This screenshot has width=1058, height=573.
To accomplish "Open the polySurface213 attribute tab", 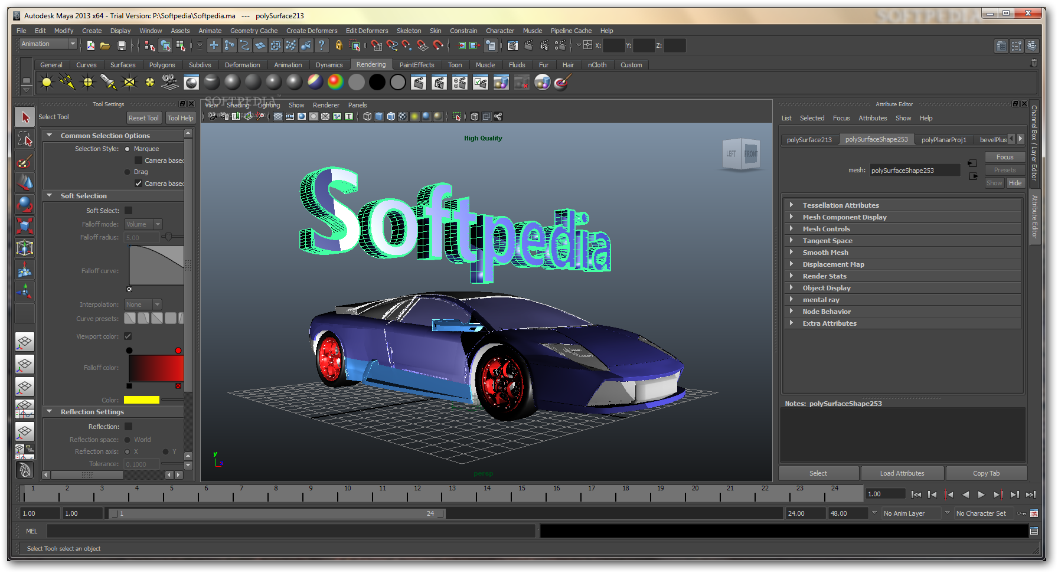I will (809, 140).
